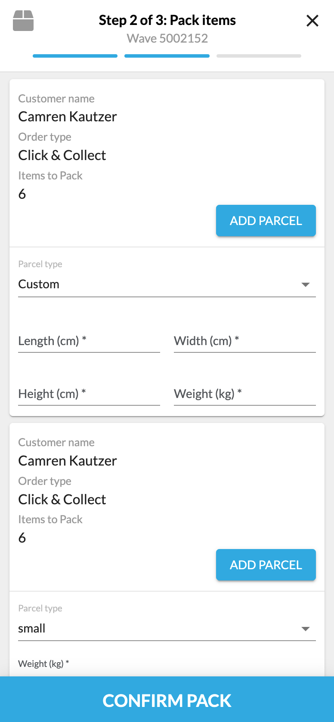Click the third greyed progress bar segment

pyautogui.click(x=259, y=56)
